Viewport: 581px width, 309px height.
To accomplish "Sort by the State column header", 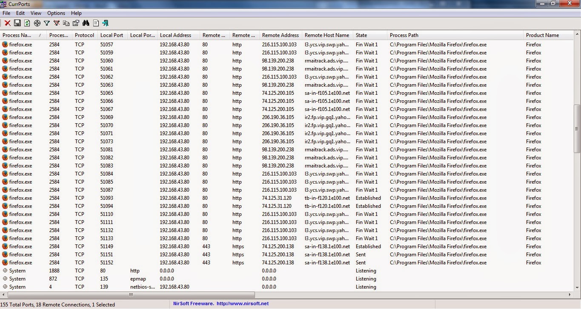I will coord(370,35).
